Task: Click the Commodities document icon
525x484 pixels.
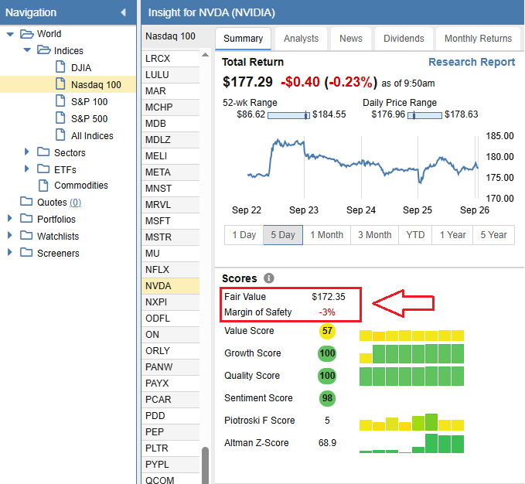Action: tap(43, 186)
